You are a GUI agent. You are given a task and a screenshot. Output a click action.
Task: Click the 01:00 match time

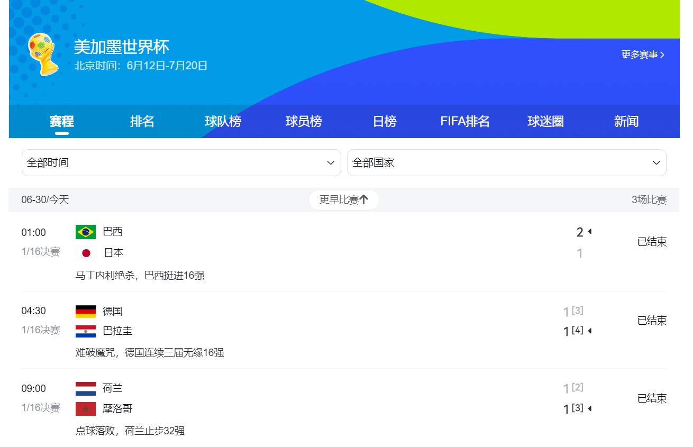coord(34,233)
